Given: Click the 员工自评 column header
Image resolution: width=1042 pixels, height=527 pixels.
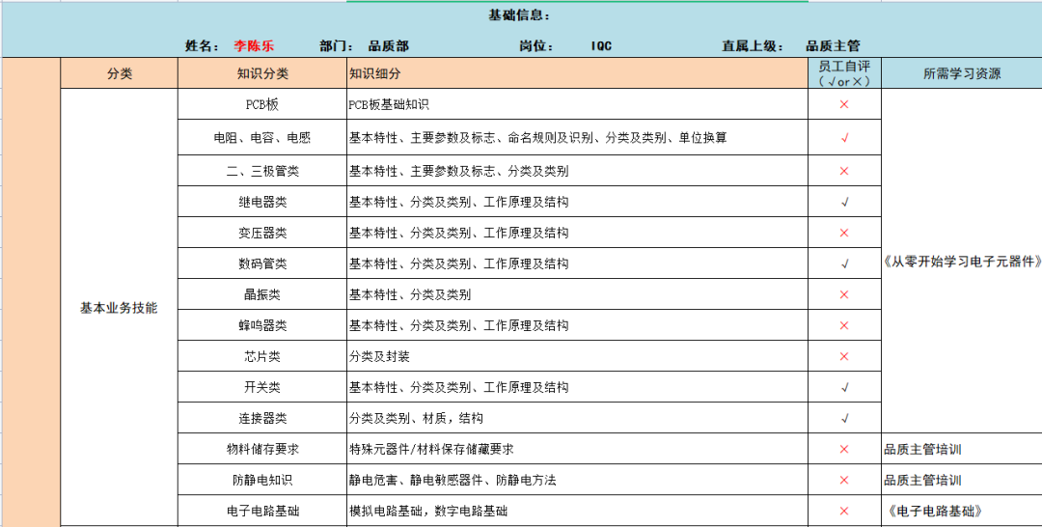Looking at the screenshot, I should coord(844,73).
